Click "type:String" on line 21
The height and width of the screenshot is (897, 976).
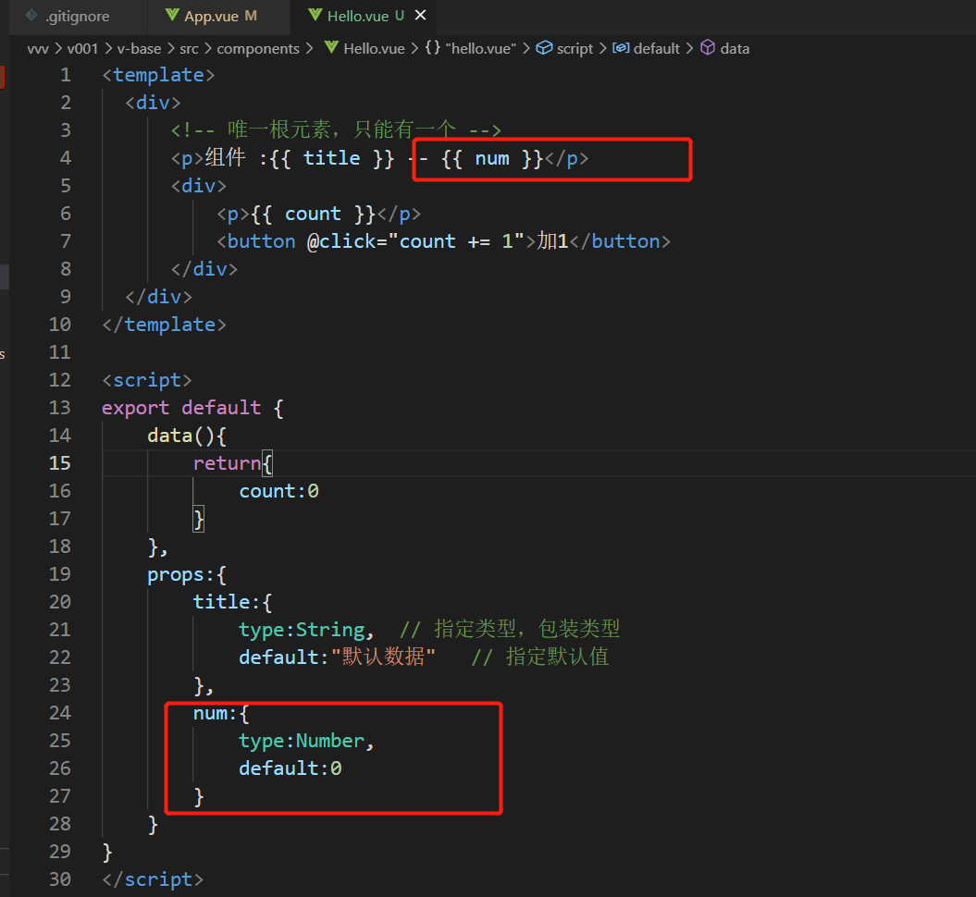point(302,630)
